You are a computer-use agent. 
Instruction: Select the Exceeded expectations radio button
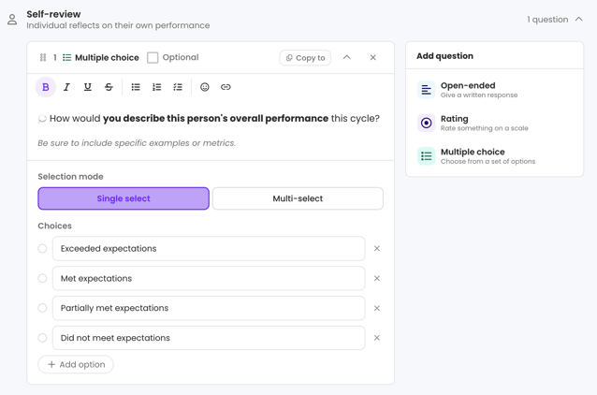[x=42, y=248]
